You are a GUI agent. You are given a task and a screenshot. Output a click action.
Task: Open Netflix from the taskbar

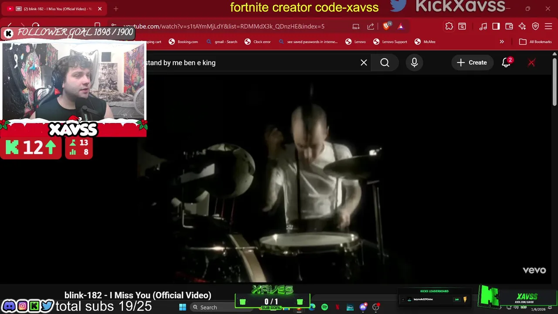click(337, 307)
